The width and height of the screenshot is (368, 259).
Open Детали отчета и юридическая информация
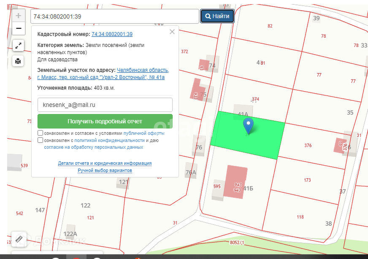click(105, 163)
